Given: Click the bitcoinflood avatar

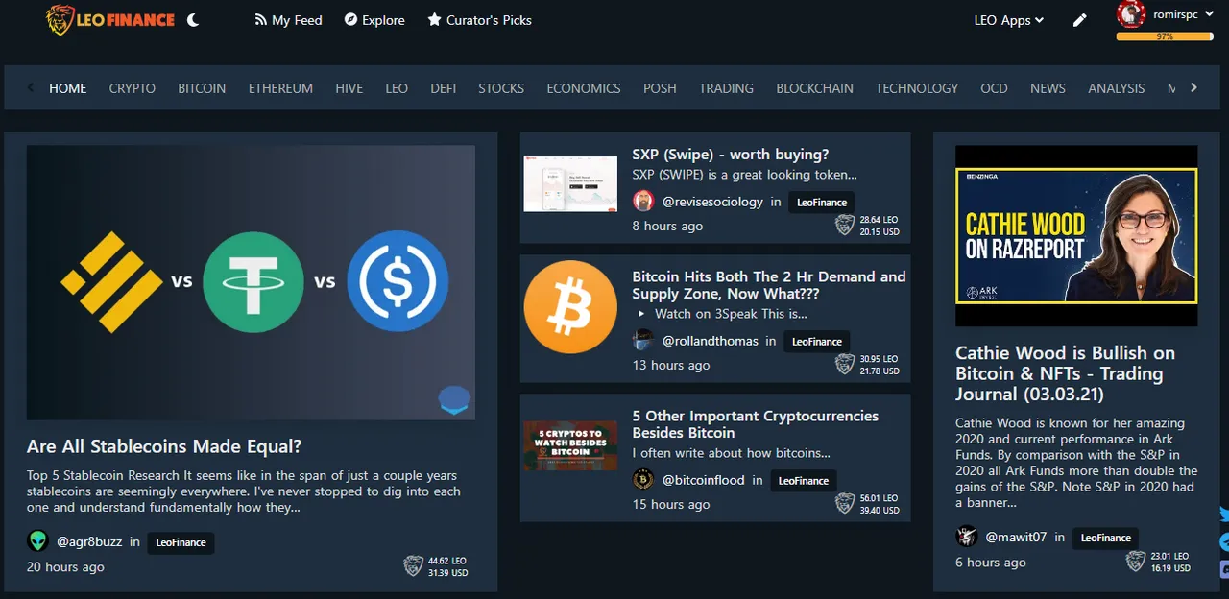Looking at the screenshot, I should click(643, 480).
